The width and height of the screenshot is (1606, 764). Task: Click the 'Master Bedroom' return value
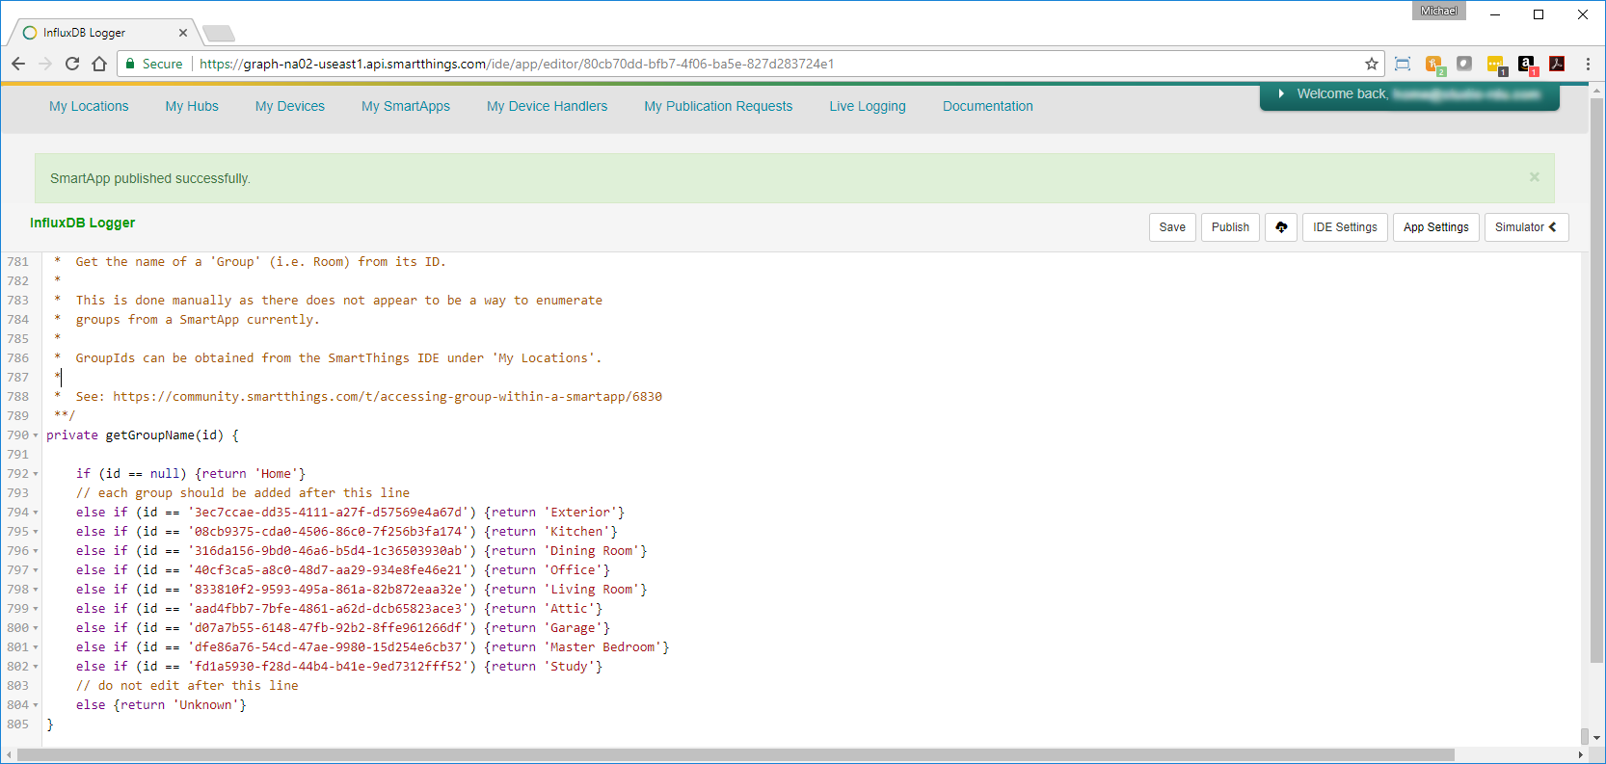click(602, 647)
